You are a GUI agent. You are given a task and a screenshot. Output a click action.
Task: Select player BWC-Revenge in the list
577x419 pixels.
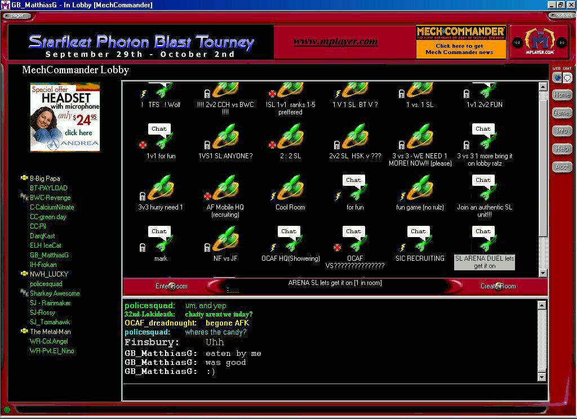click(x=50, y=198)
